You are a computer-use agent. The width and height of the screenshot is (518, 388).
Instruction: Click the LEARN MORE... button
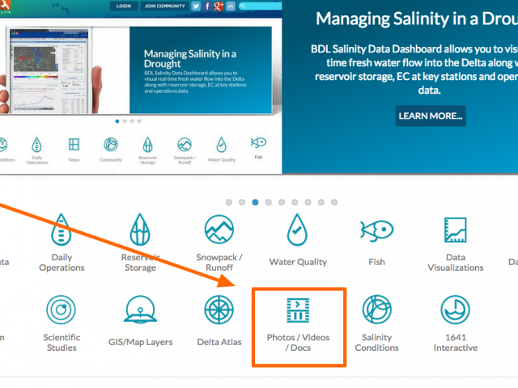pos(431,116)
